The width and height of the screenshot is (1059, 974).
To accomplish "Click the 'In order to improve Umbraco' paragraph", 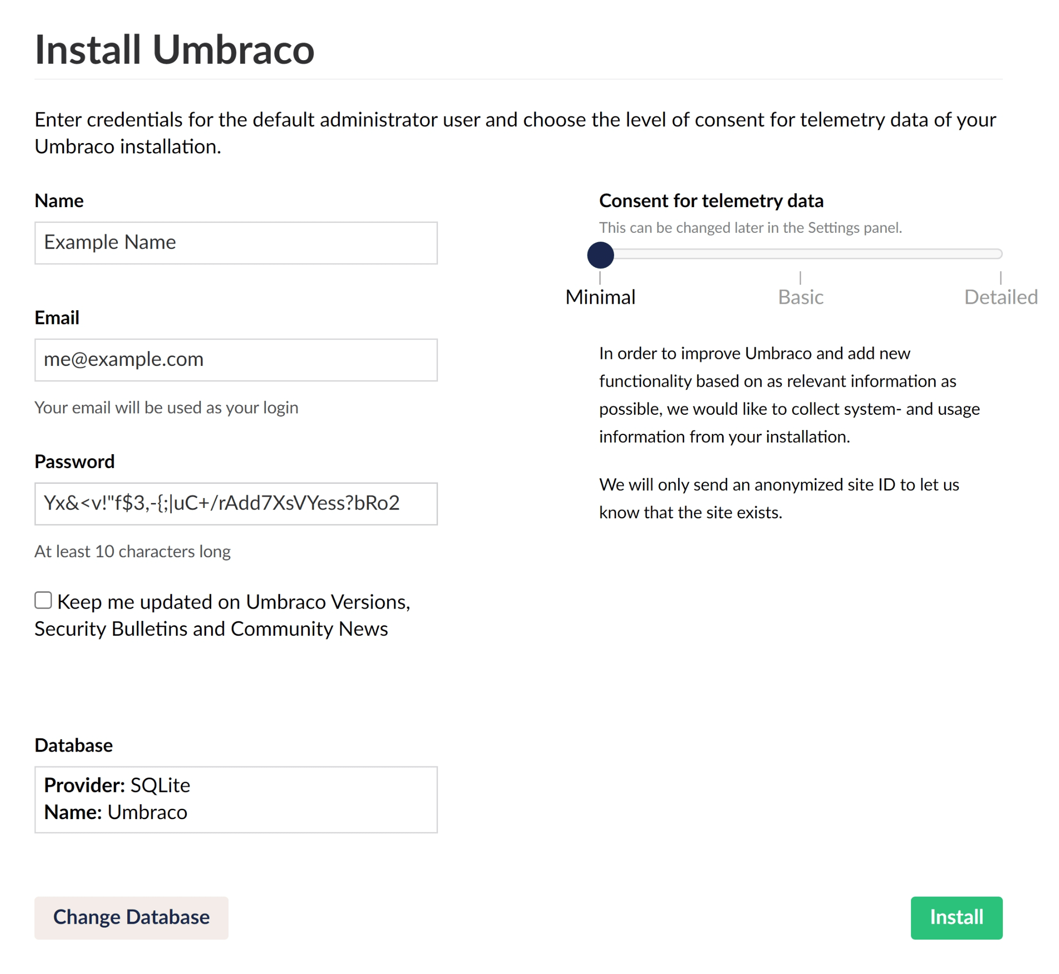I will [x=789, y=395].
